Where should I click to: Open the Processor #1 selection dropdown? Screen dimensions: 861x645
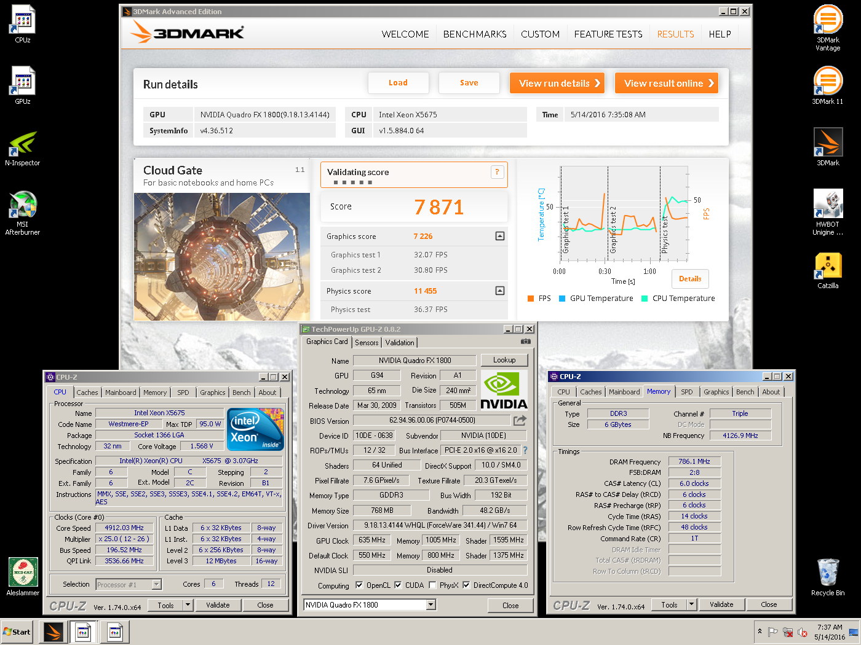(157, 584)
